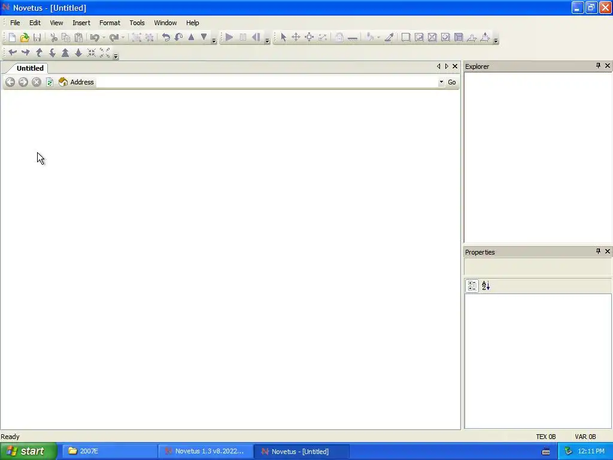
Task: Open the Redo history dropdown arrow
Action: pos(123,38)
